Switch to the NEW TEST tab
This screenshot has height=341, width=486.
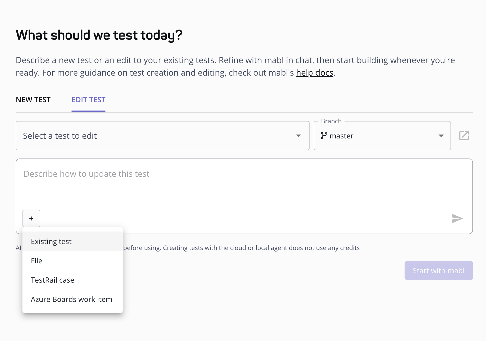point(33,100)
